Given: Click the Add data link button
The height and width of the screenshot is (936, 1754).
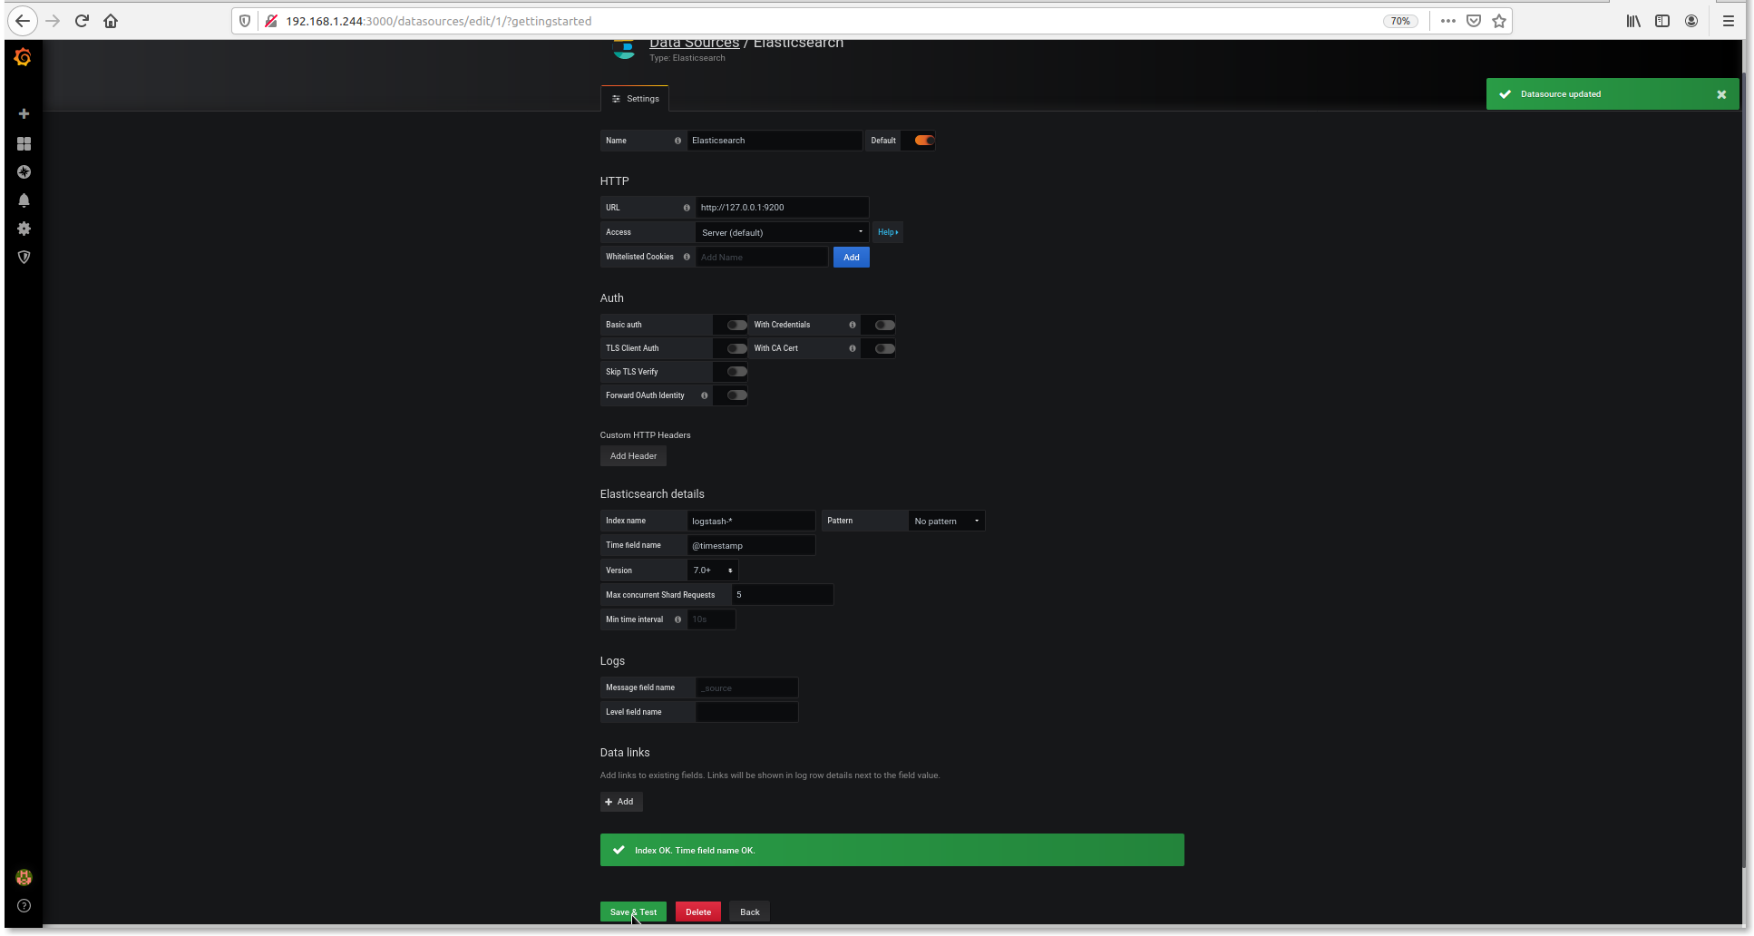Looking at the screenshot, I should 621,802.
